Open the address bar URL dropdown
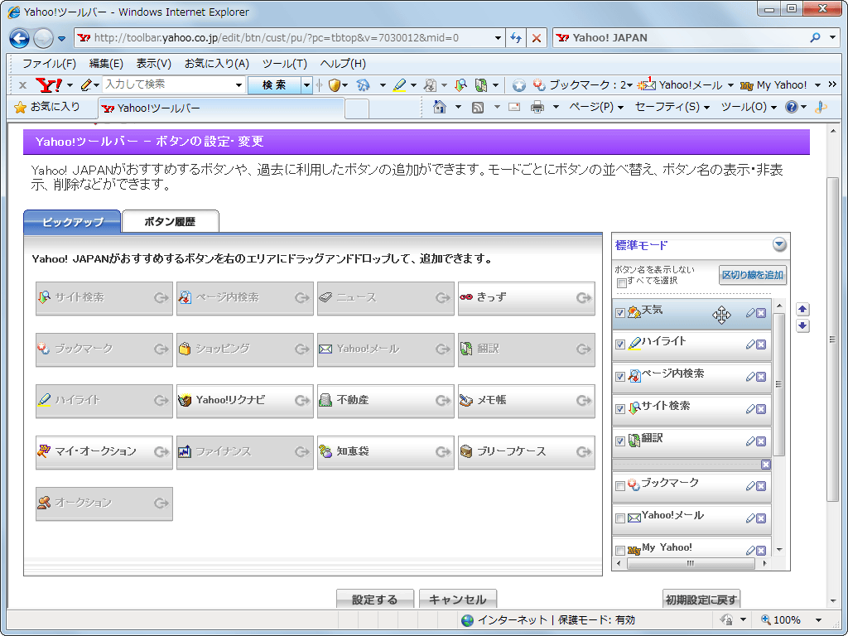This screenshot has height=636, width=848. tap(498, 38)
